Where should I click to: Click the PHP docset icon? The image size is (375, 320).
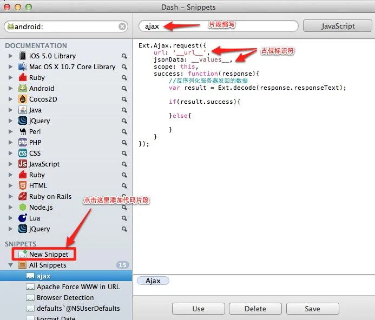click(x=23, y=143)
